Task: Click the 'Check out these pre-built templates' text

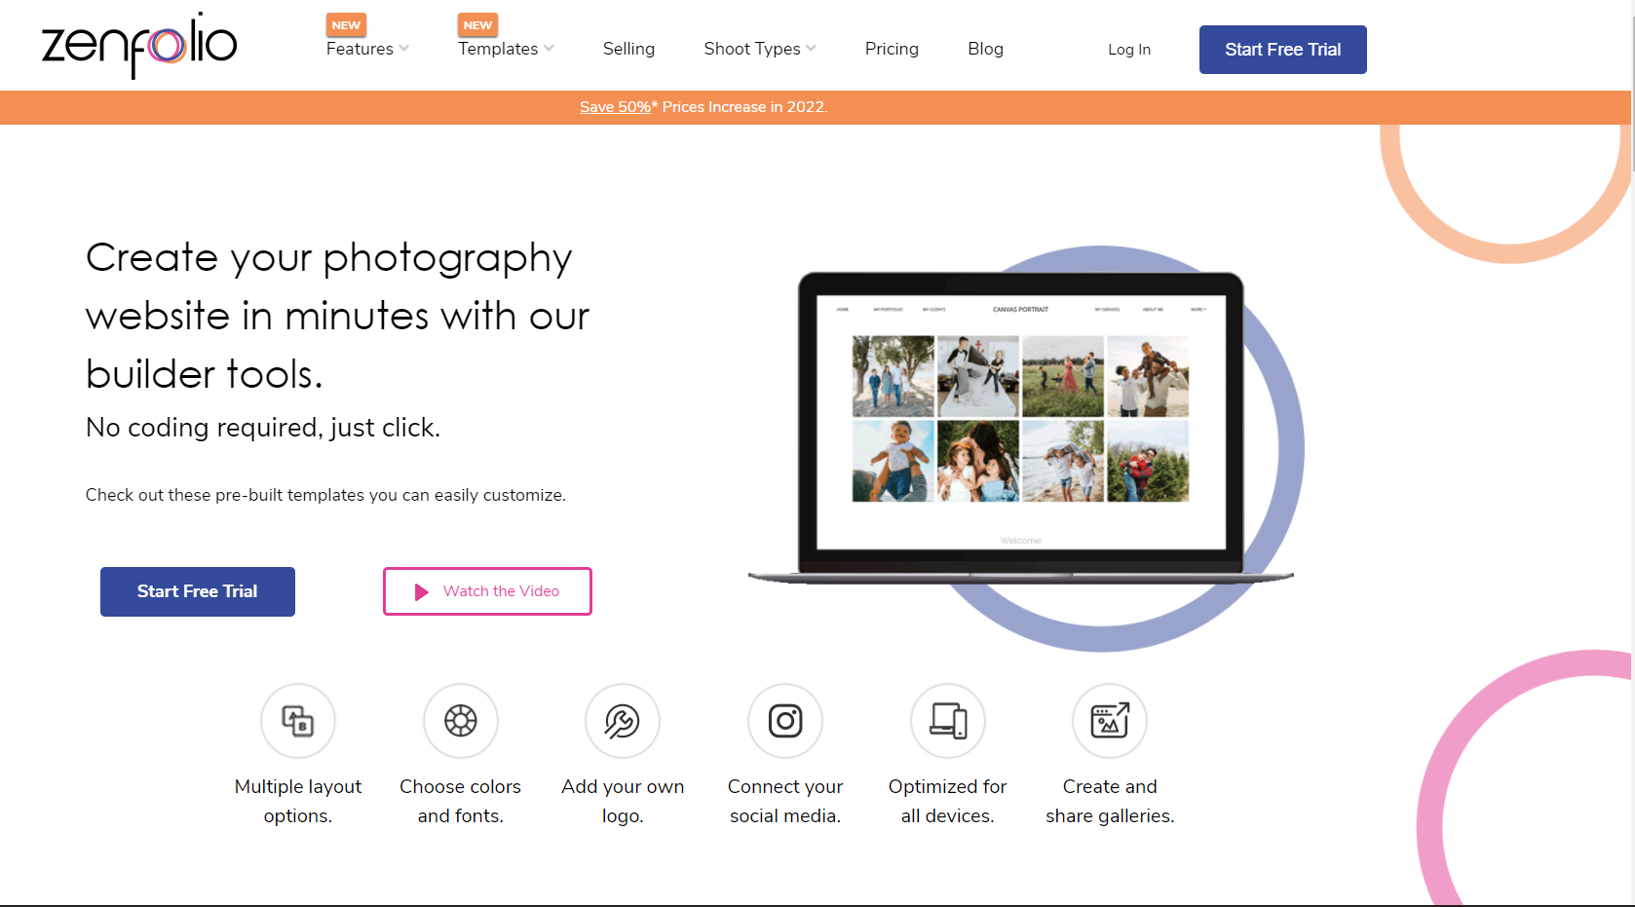Action: point(325,495)
